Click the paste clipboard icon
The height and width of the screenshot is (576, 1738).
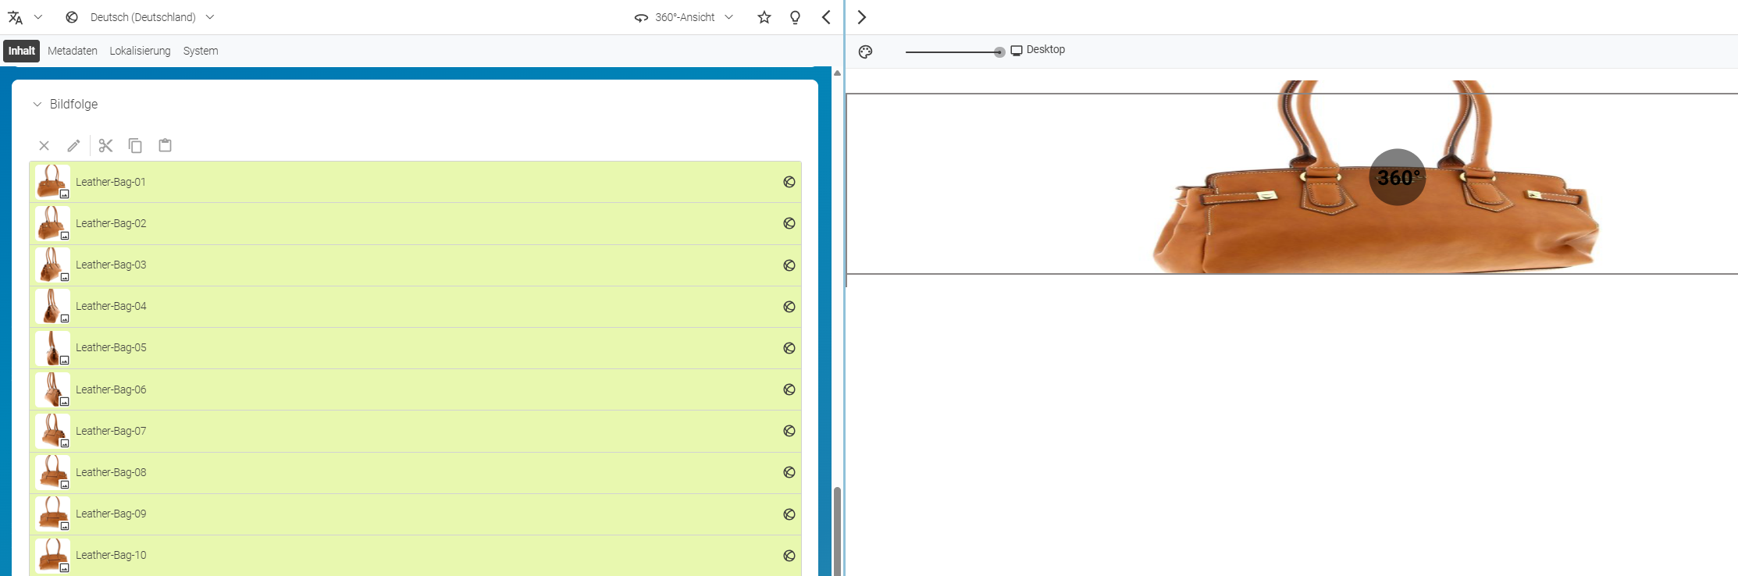(x=165, y=145)
